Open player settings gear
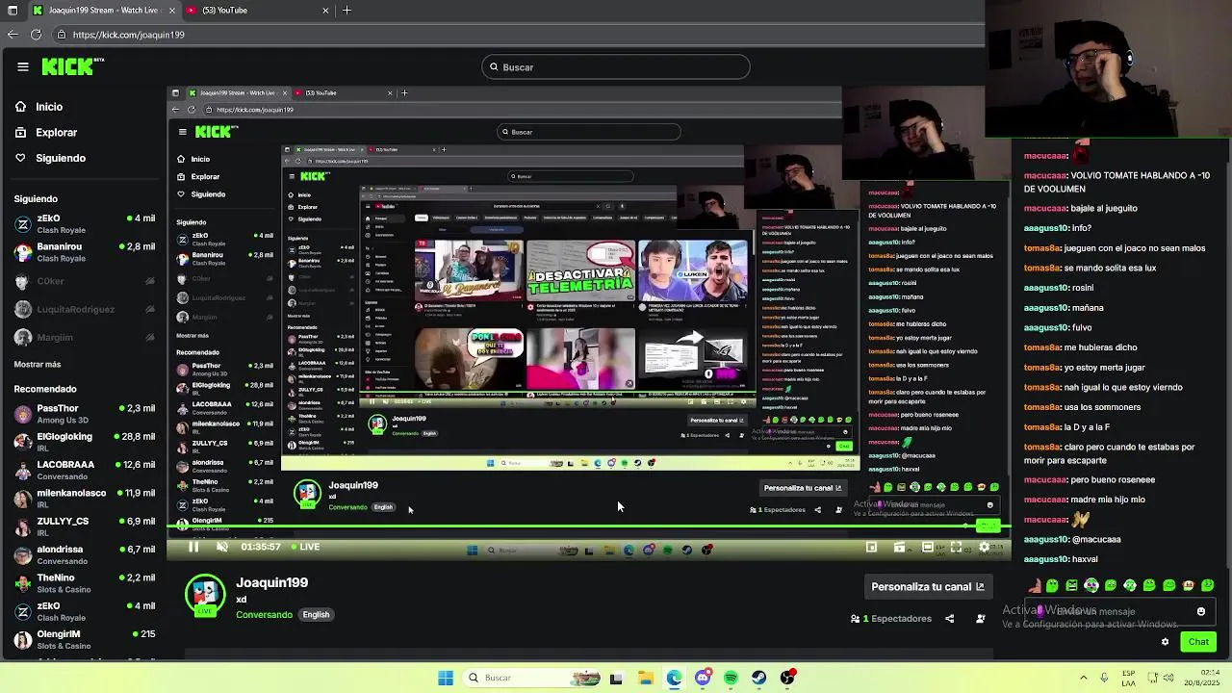Screen dimensions: 1232x693 [x=984, y=547]
